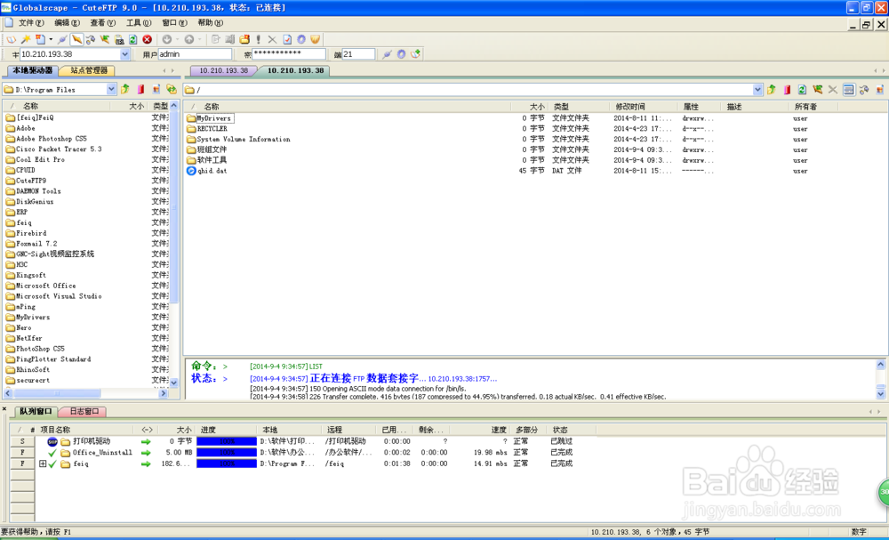
Task: Switch to the 队列窗口 tab
Action: (36, 411)
